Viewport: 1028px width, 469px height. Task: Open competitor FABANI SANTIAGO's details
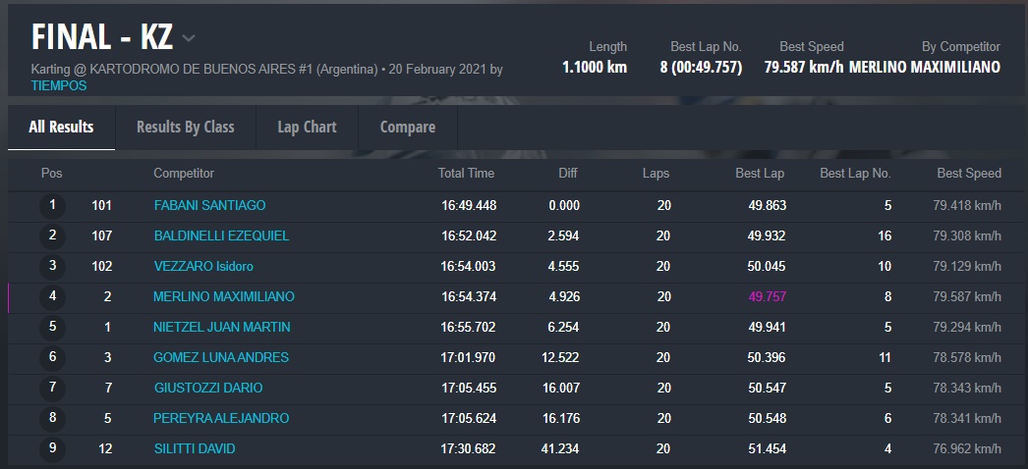click(x=209, y=206)
